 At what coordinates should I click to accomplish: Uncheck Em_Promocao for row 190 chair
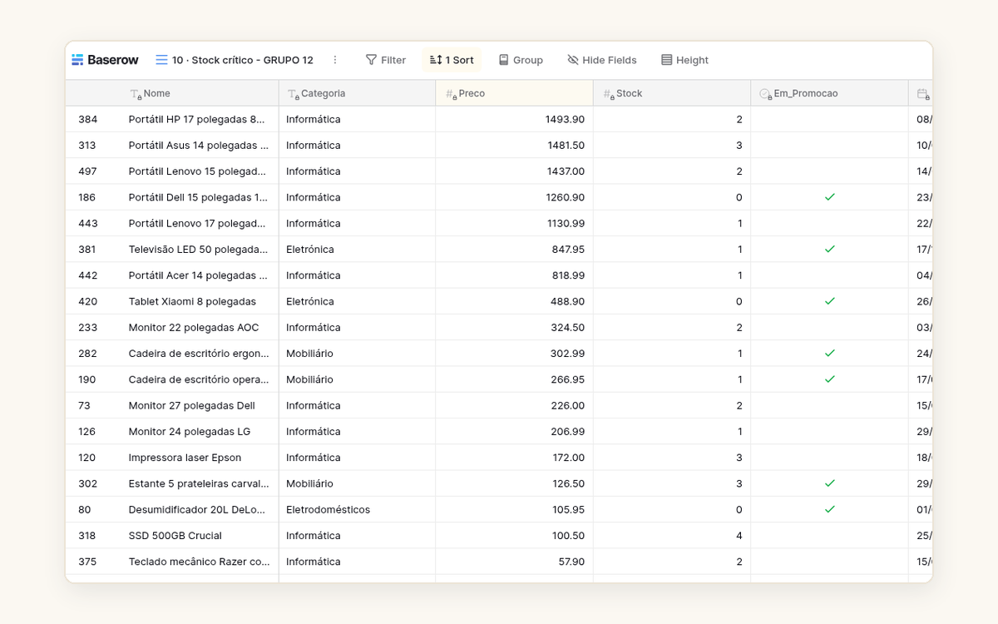[x=829, y=379]
